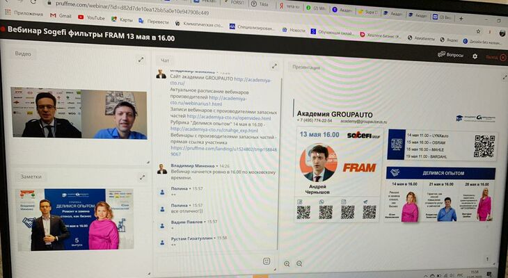Expand the Чат panel to fullscreen
508x278 pixels.
coord(274,66)
